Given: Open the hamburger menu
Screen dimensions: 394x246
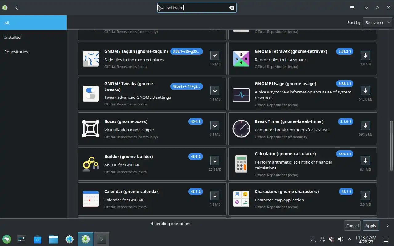Looking at the screenshot, I should pos(352,8).
